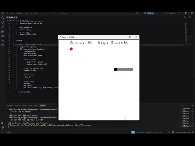Expand the Copilot dropdown arrow

tap(140, 13)
